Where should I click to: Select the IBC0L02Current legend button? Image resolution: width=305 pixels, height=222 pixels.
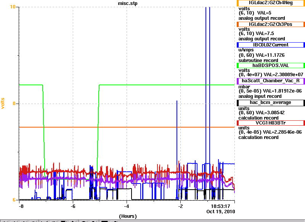point(271,45)
